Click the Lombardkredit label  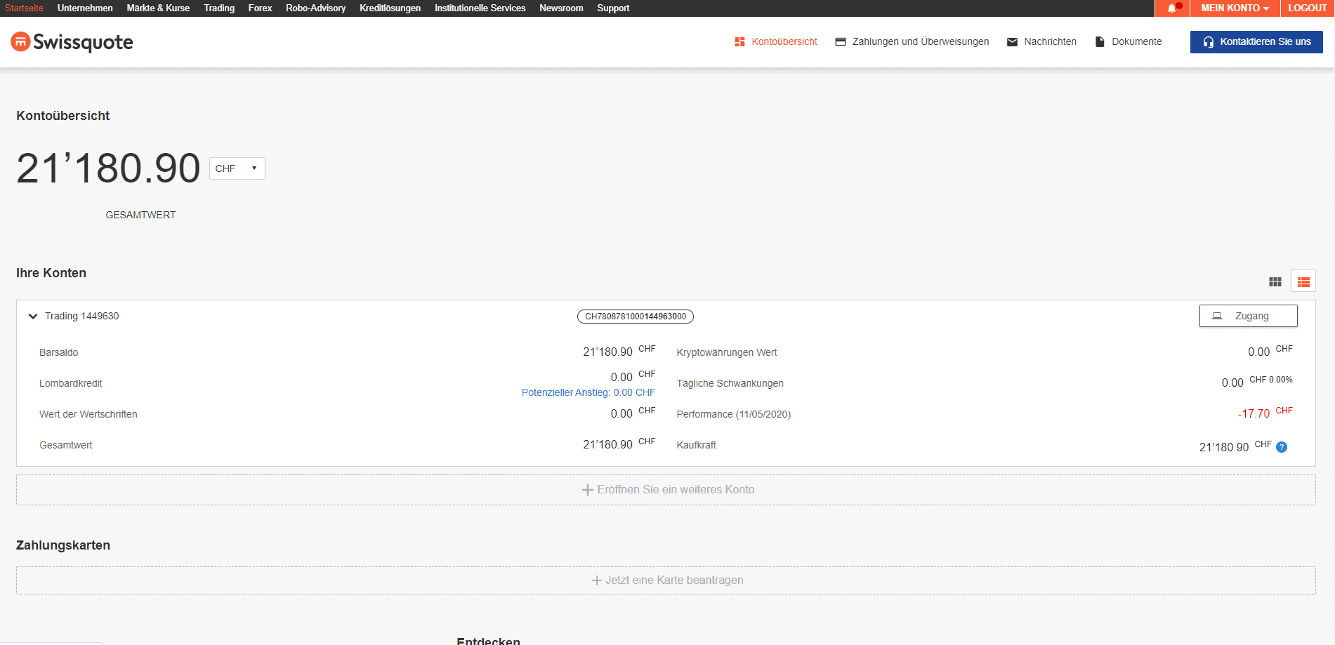pos(71,383)
